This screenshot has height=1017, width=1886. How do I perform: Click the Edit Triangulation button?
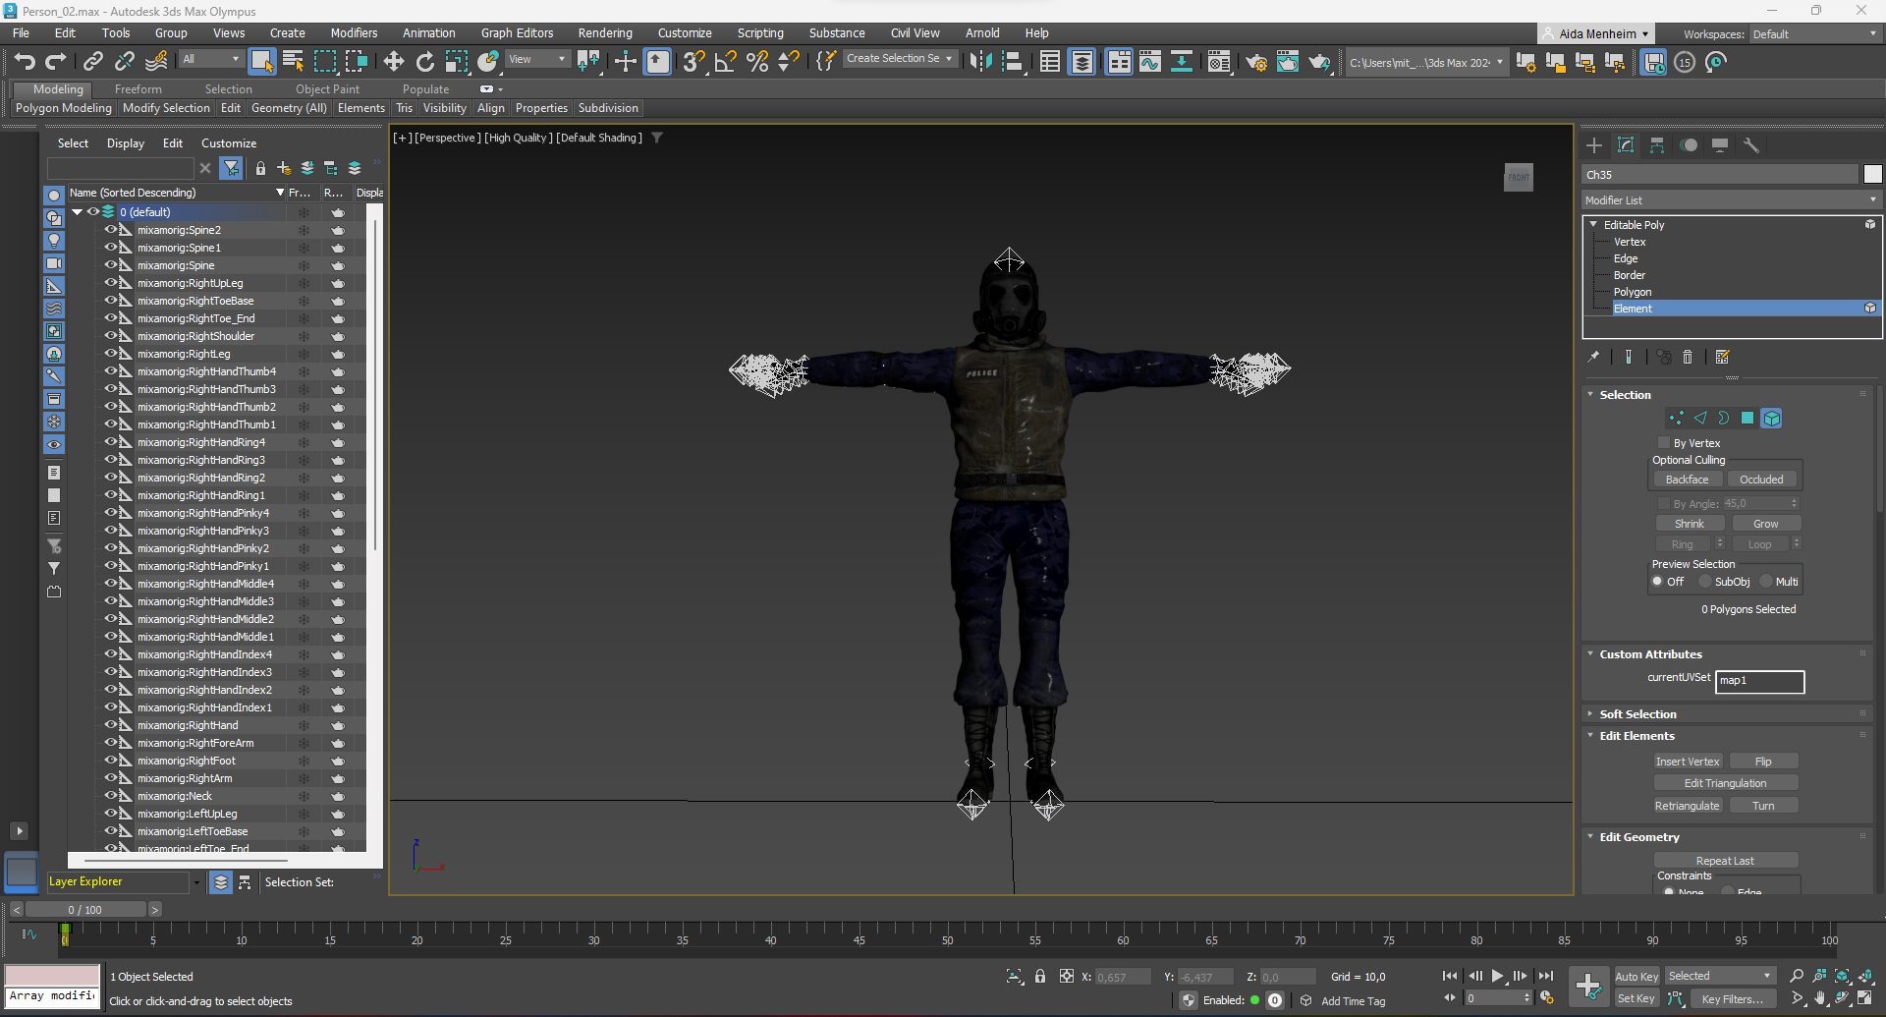pyautogui.click(x=1725, y=783)
